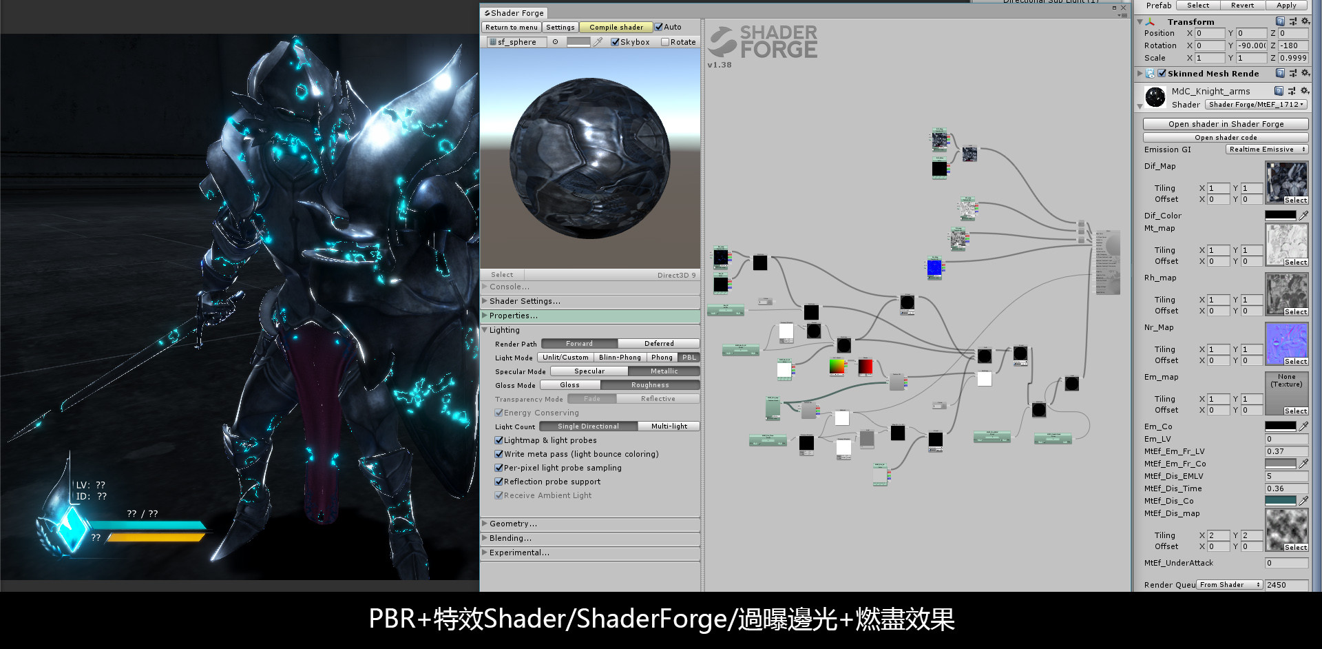Click Open shader in Shader Forge

click(x=1225, y=124)
